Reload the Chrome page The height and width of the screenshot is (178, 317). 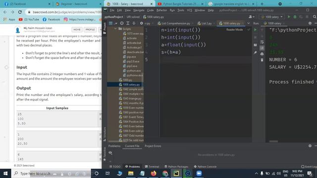click(x=20, y=12)
